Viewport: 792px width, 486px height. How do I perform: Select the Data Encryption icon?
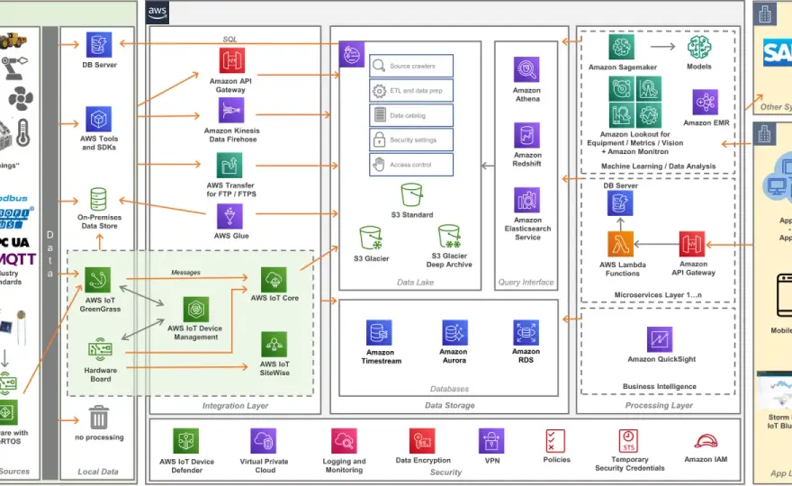tap(422, 441)
